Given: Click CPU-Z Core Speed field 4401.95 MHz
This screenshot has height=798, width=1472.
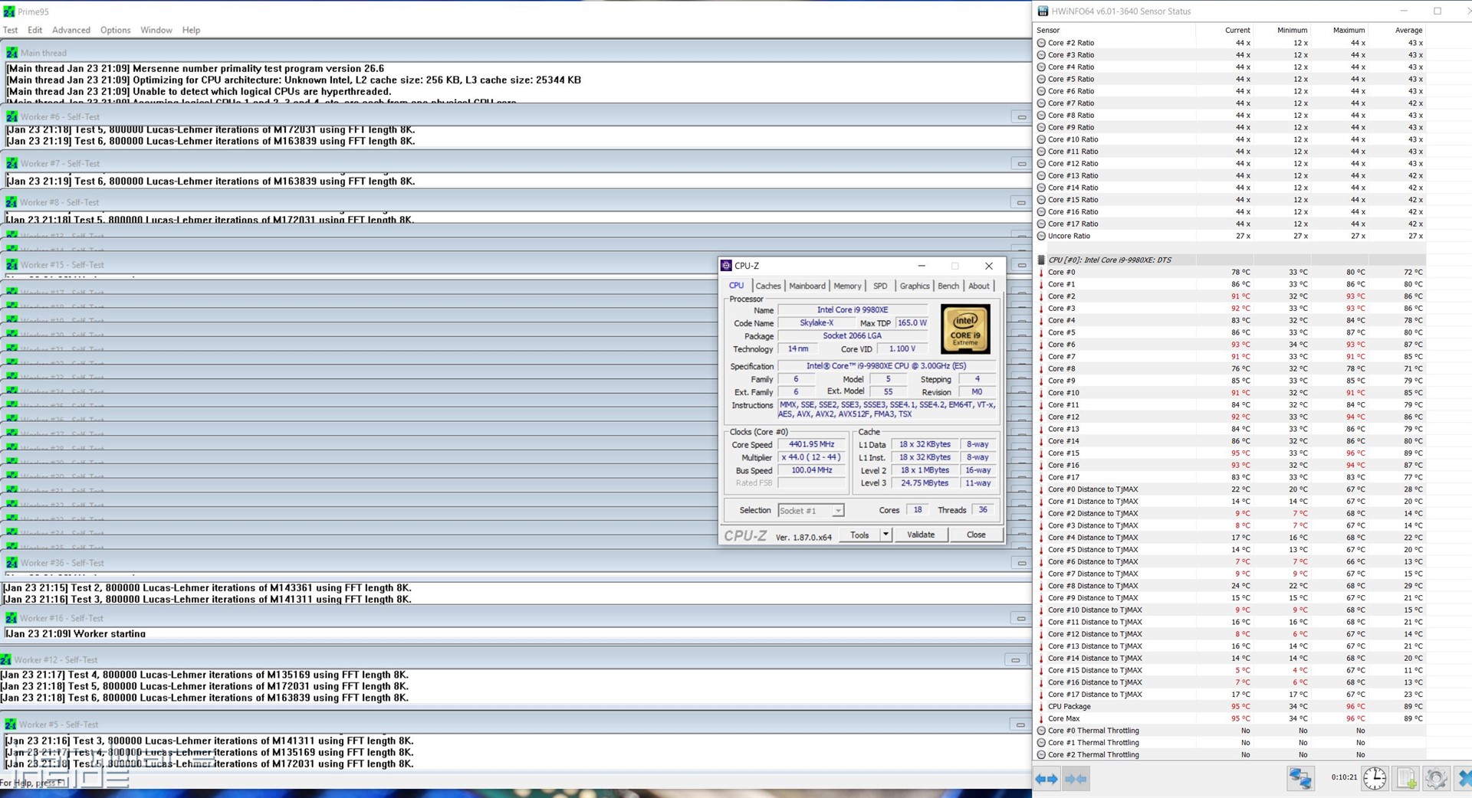Looking at the screenshot, I should click(x=811, y=444).
